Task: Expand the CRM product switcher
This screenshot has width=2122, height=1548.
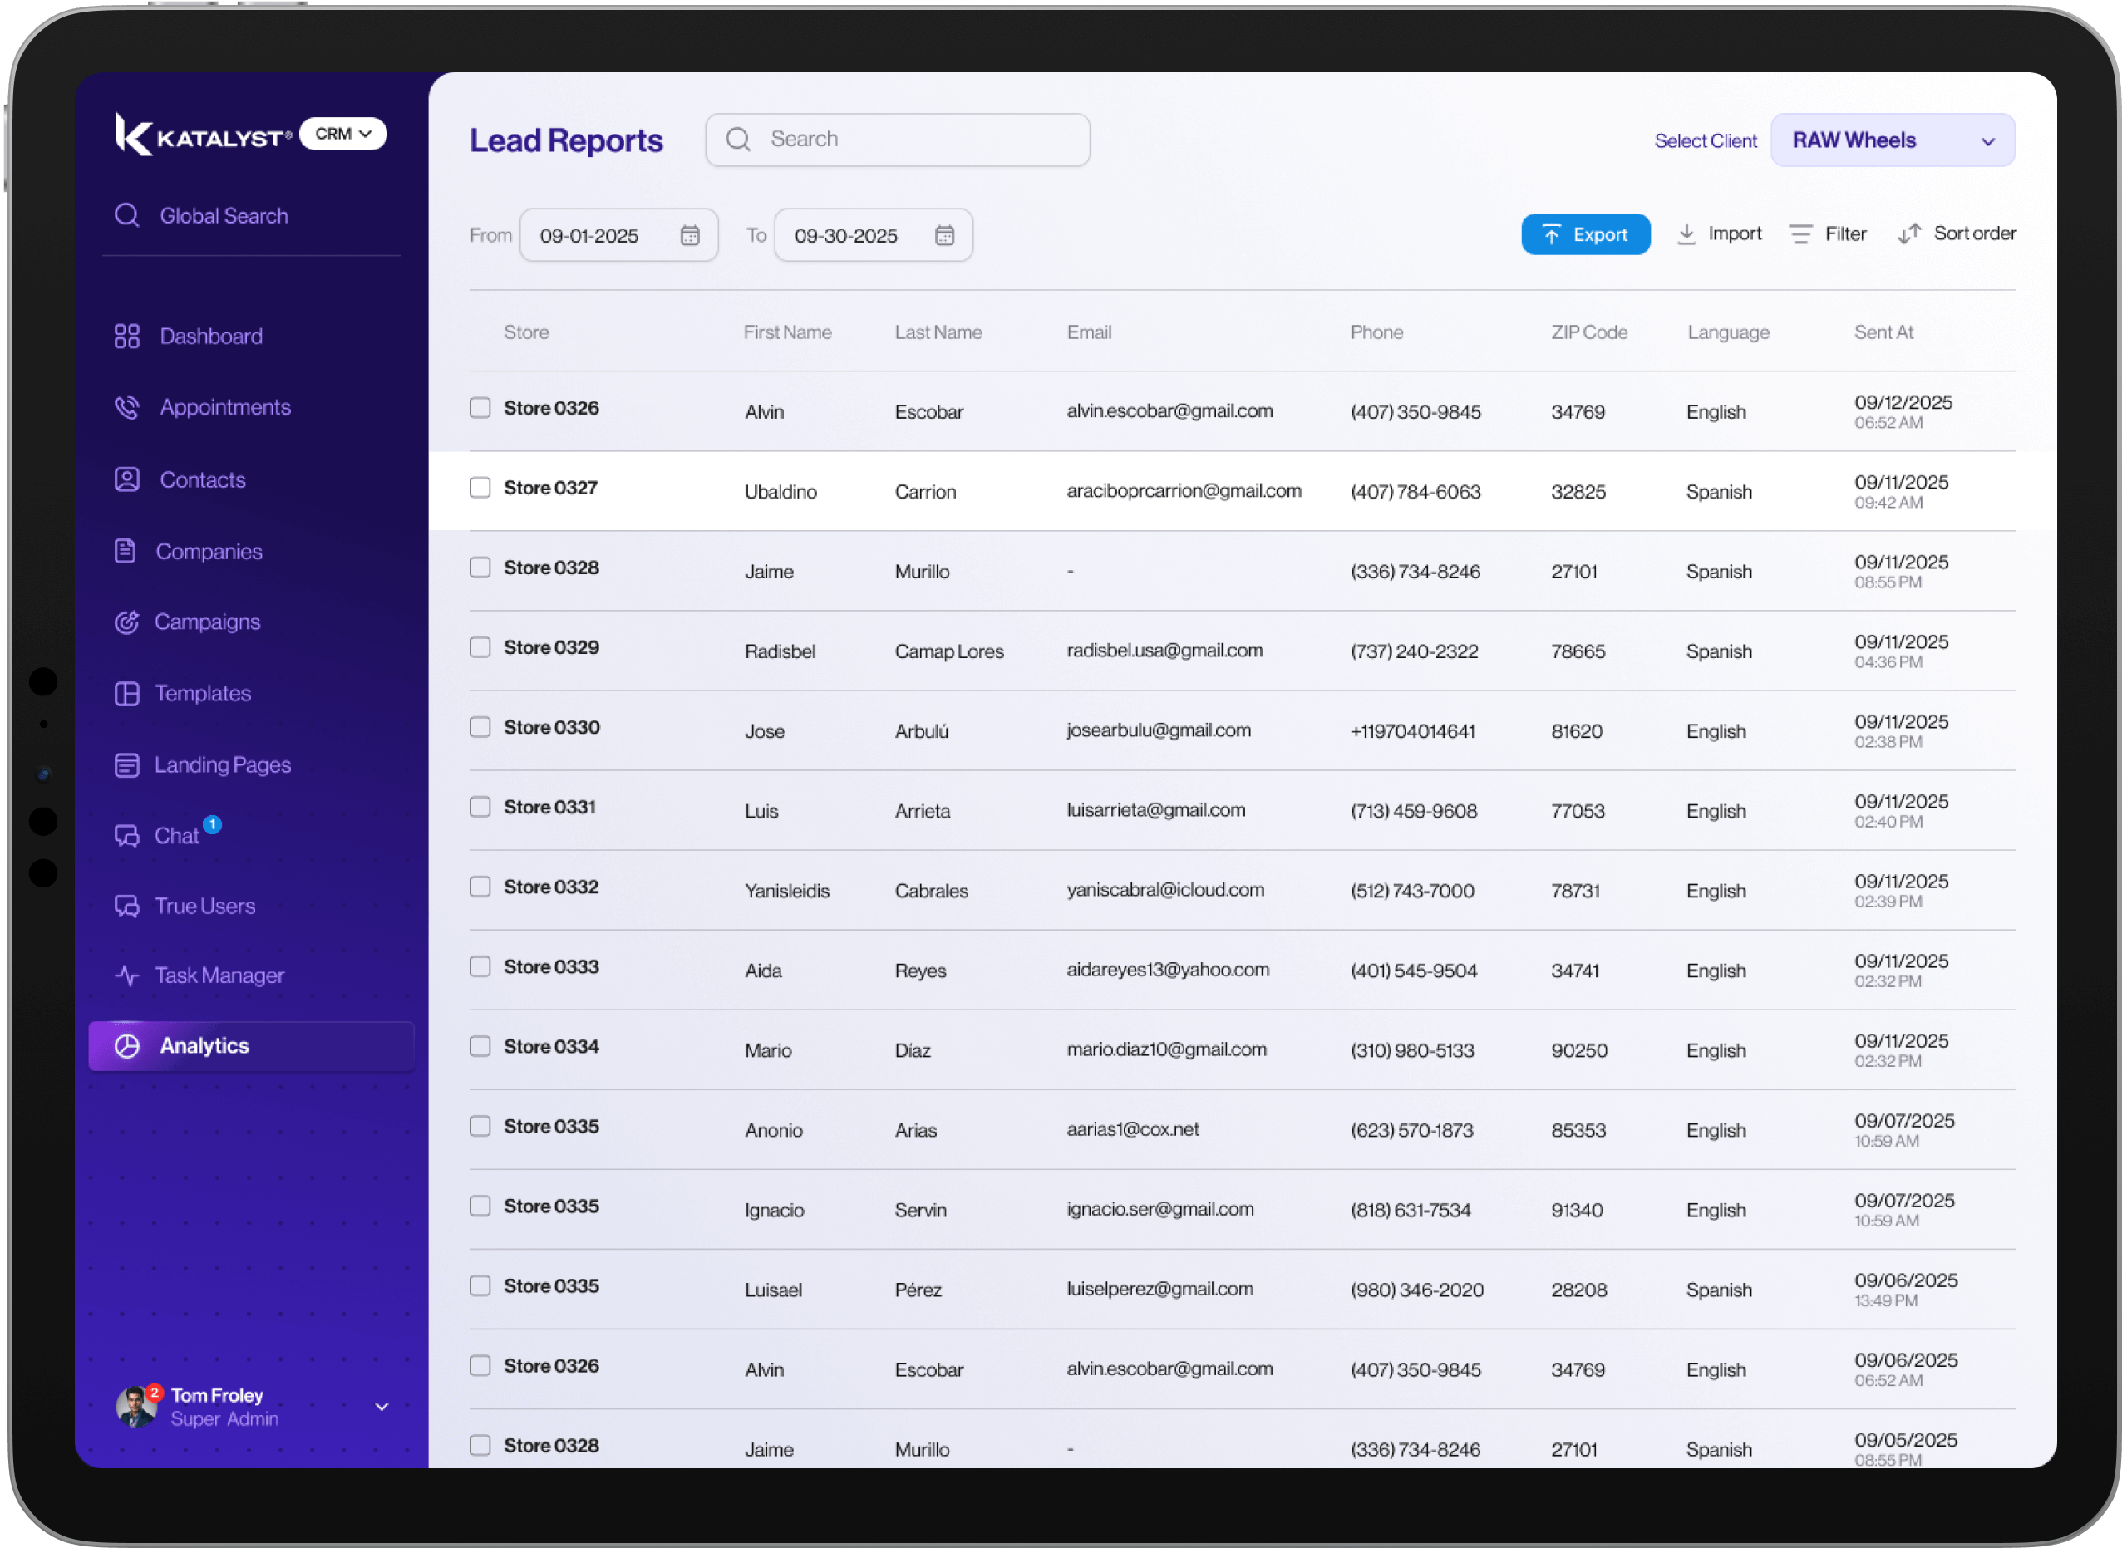Action: [x=343, y=134]
